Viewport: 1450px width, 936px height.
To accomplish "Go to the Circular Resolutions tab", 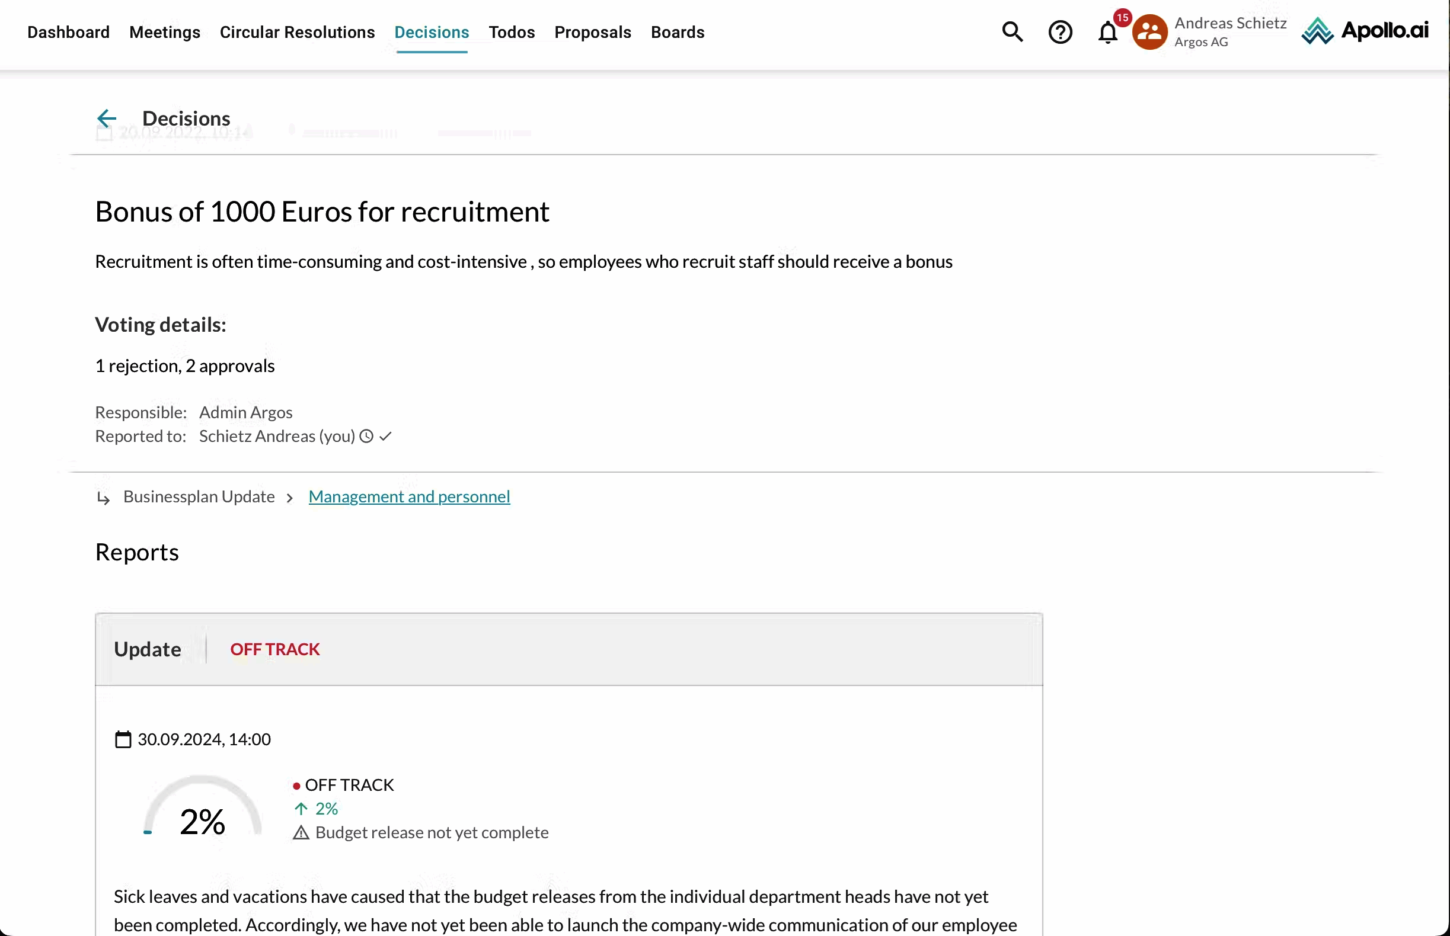I will 297,32.
